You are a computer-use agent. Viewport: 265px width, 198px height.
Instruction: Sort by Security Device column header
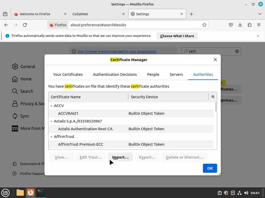pyautogui.click(x=168, y=97)
